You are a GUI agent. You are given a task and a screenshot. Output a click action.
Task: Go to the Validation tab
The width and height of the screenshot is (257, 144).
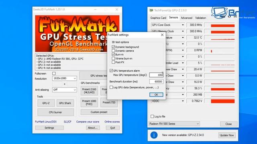[200, 18]
